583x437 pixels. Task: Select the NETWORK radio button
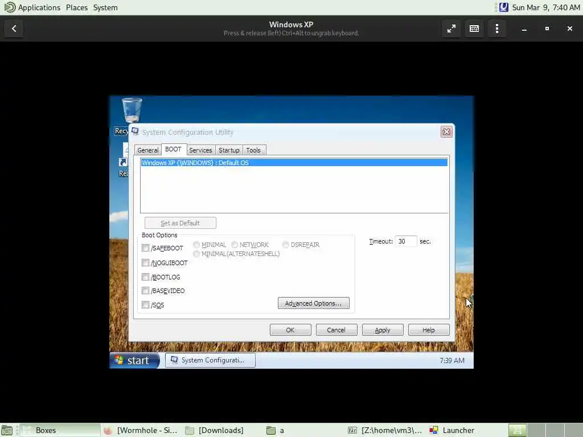(x=235, y=245)
